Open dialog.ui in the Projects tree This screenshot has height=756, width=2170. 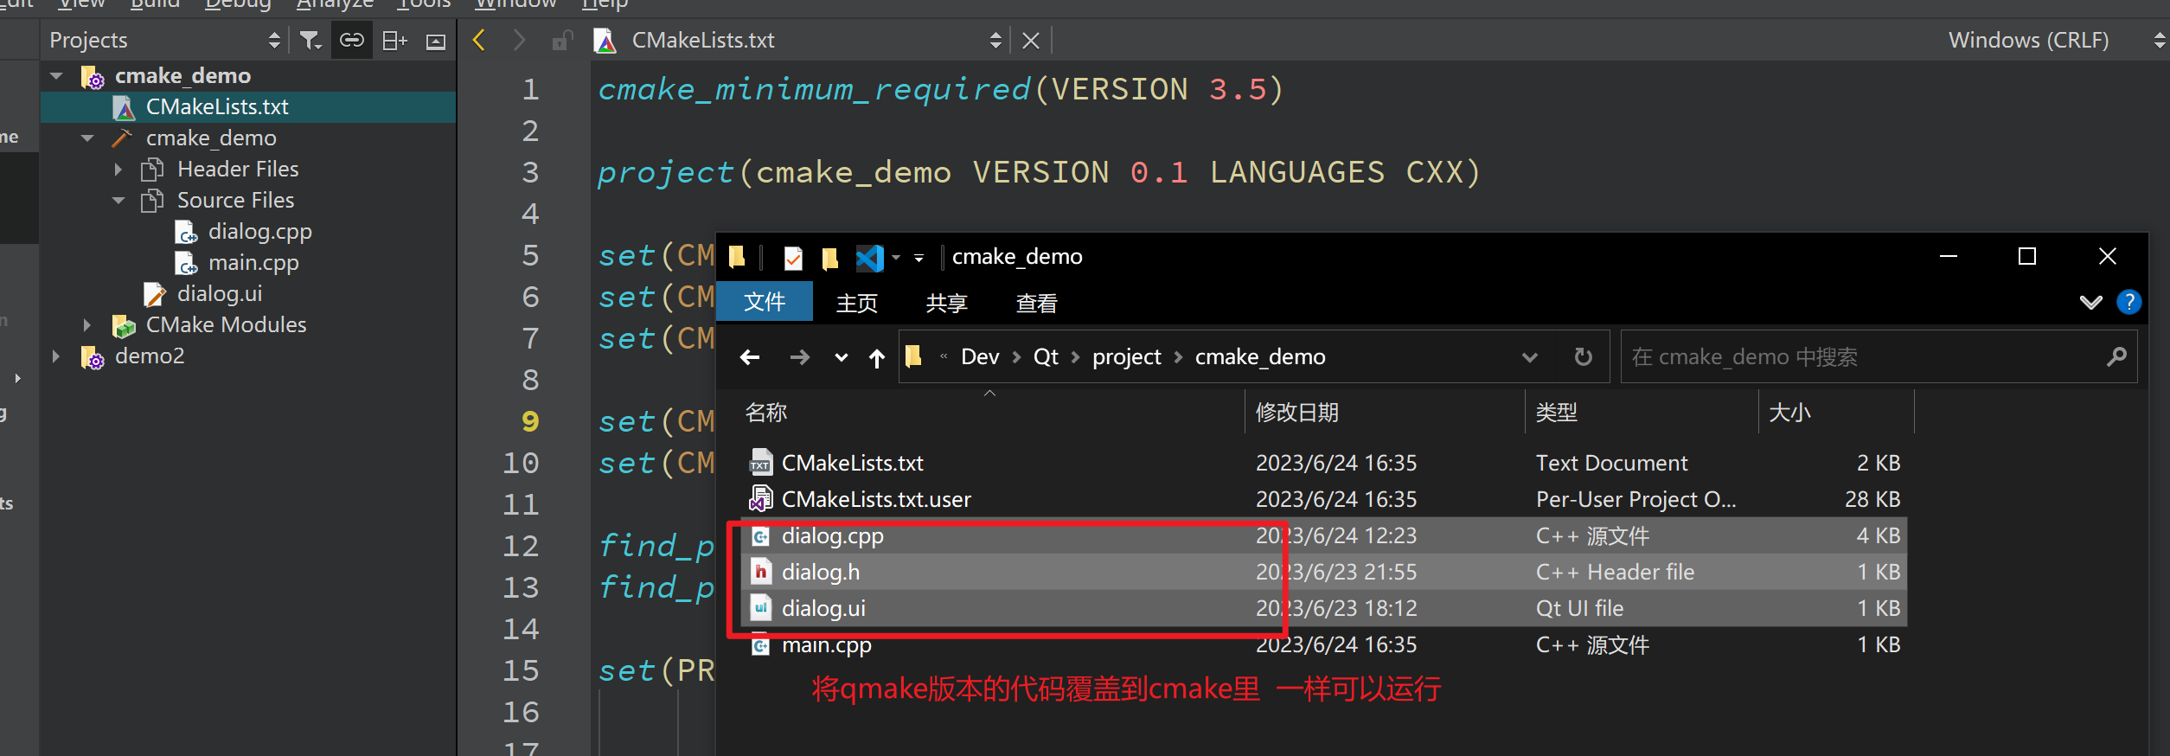click(x=219, y=293)
